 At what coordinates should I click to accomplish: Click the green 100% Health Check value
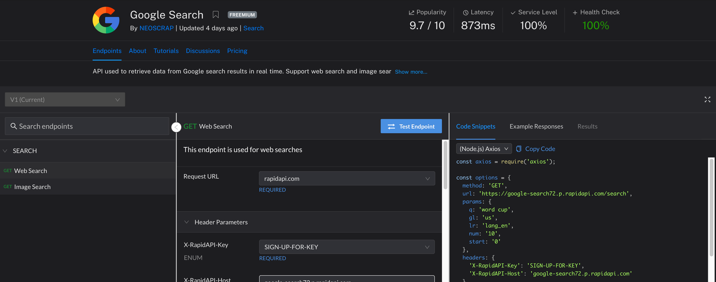coord(596,25)
